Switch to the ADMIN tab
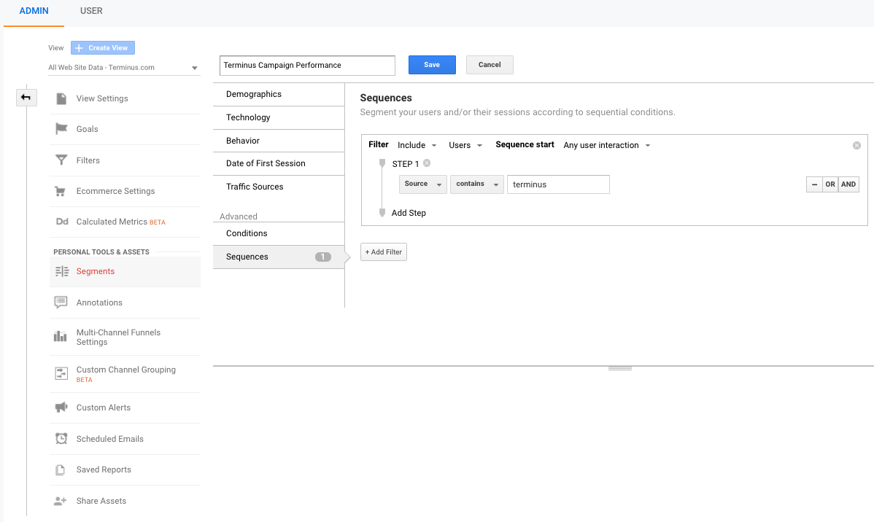 [34, 11]
